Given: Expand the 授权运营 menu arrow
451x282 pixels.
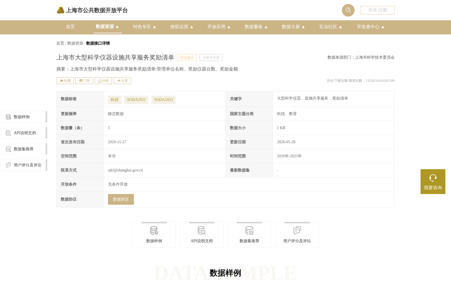Looking at the screenshot, I should 192,27.
